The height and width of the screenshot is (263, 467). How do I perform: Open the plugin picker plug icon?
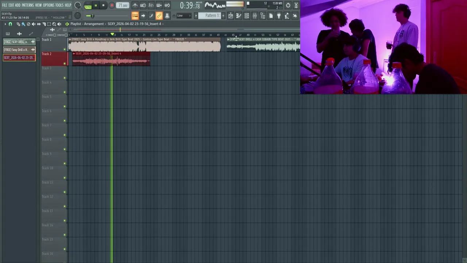point(279,16)
